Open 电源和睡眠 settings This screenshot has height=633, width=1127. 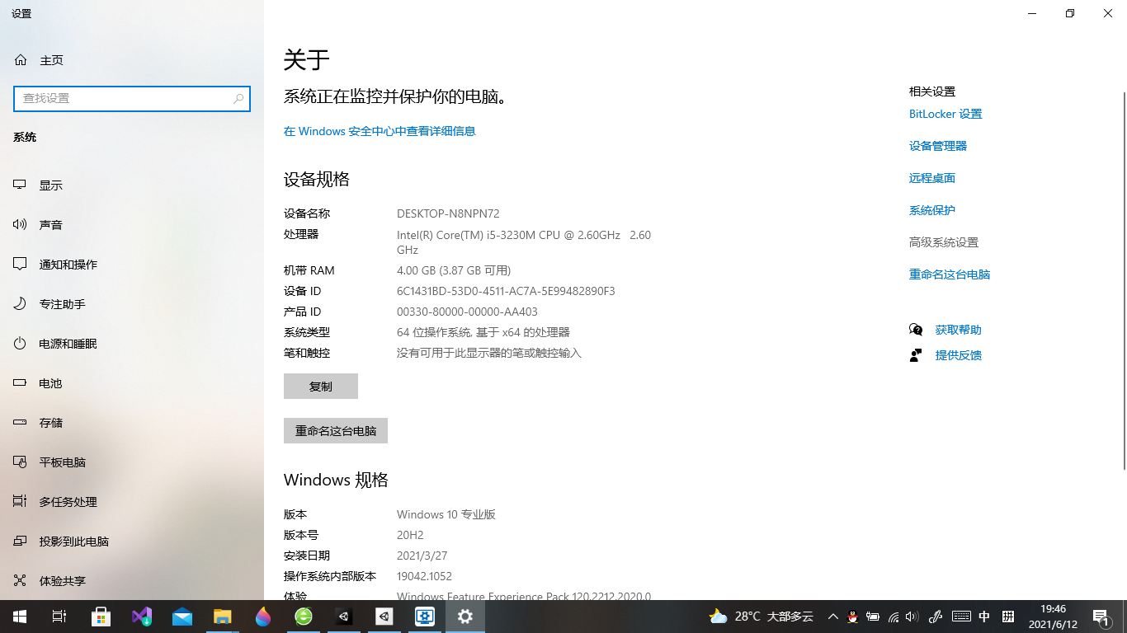(66, 343)
